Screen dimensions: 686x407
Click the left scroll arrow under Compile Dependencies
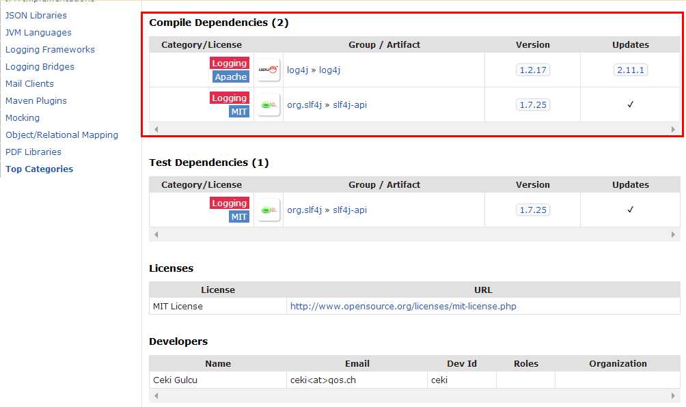click(156, 129)
